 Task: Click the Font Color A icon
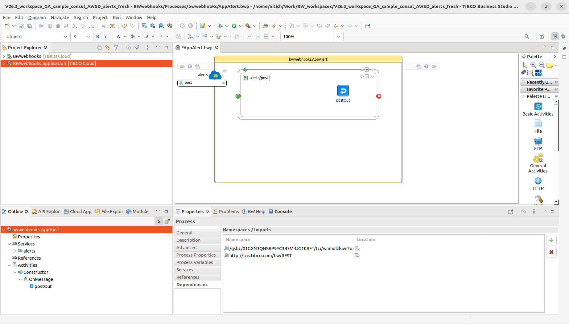[118, 37]
